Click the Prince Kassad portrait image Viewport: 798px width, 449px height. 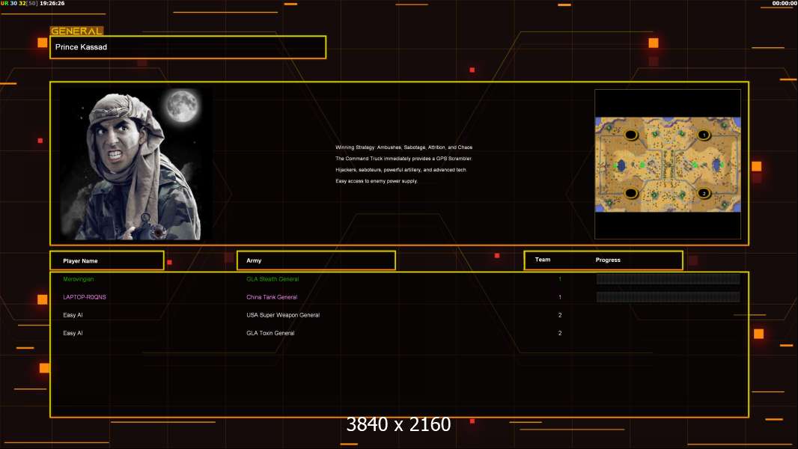click(136, 164)
